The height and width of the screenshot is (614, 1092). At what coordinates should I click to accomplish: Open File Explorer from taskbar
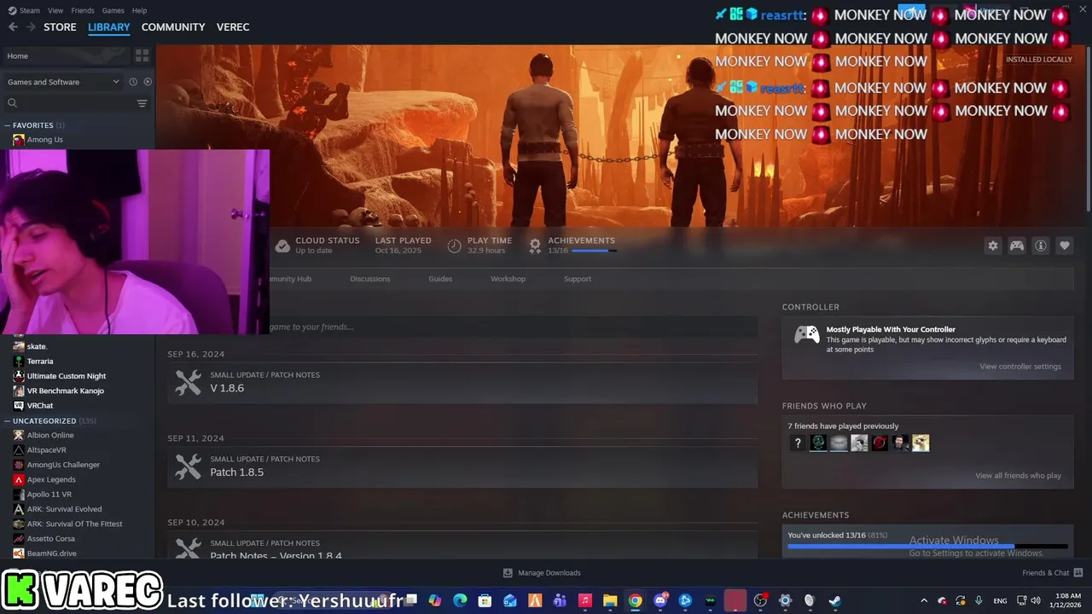(x=610, y=600)
